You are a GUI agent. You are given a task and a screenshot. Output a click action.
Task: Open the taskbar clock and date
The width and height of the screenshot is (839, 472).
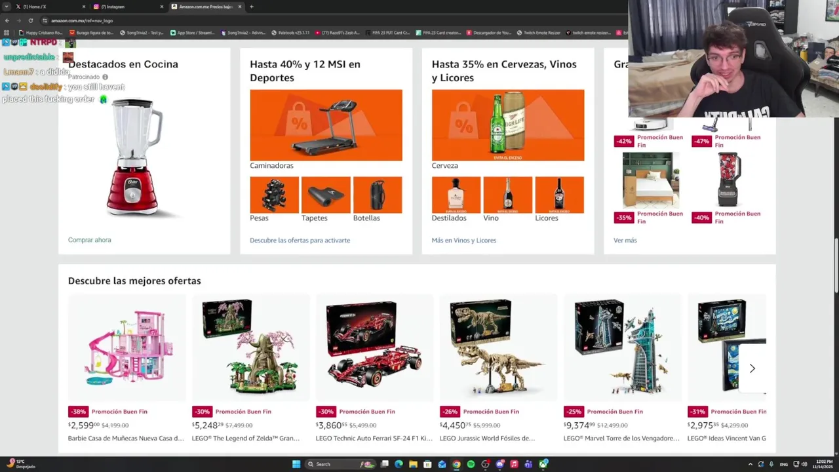(x=822, y=464)
